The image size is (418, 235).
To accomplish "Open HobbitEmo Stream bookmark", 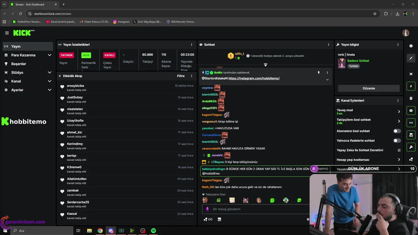I will (27, 22).
